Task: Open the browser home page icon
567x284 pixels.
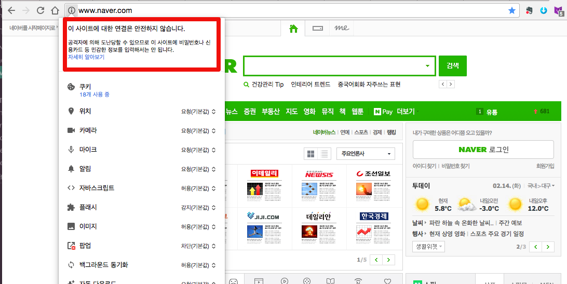Action: click(55, 10)
